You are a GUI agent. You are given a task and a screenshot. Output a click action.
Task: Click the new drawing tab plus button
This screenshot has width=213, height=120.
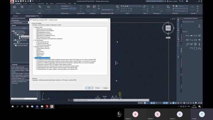(x=41, y=16)
